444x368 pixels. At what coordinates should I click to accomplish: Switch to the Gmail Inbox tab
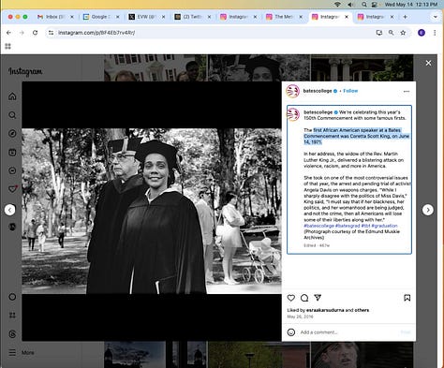[55, 17]
